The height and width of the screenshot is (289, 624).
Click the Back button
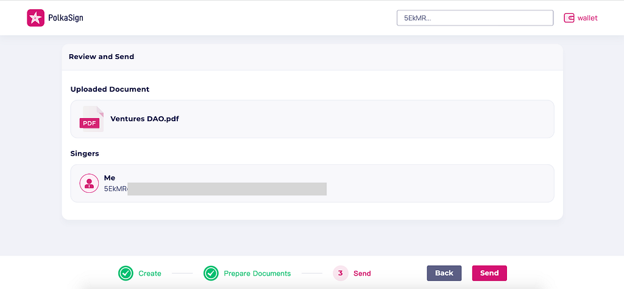[x=444, y=273]
